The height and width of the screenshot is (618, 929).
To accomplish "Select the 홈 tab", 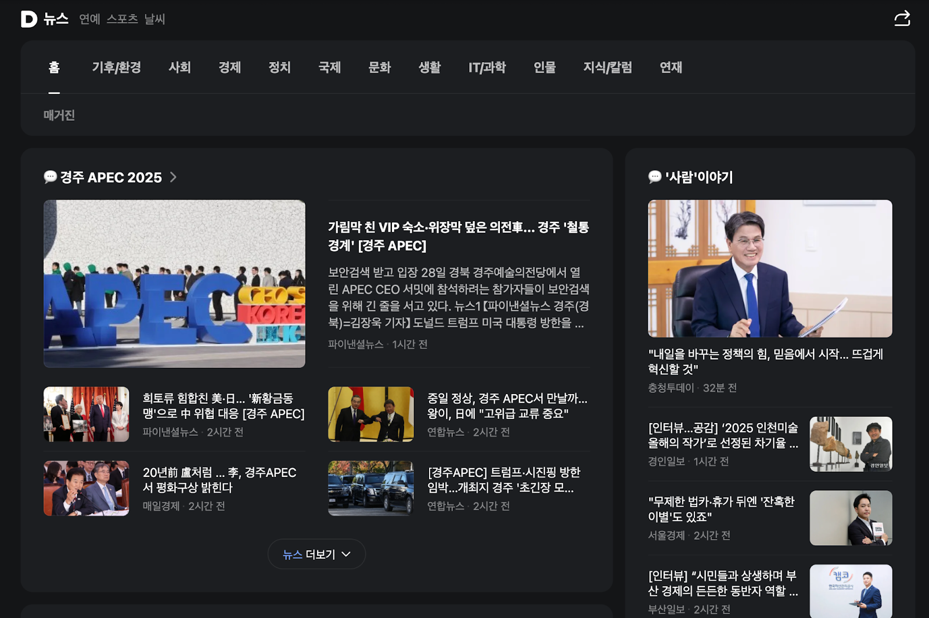I will click(54, 67).
